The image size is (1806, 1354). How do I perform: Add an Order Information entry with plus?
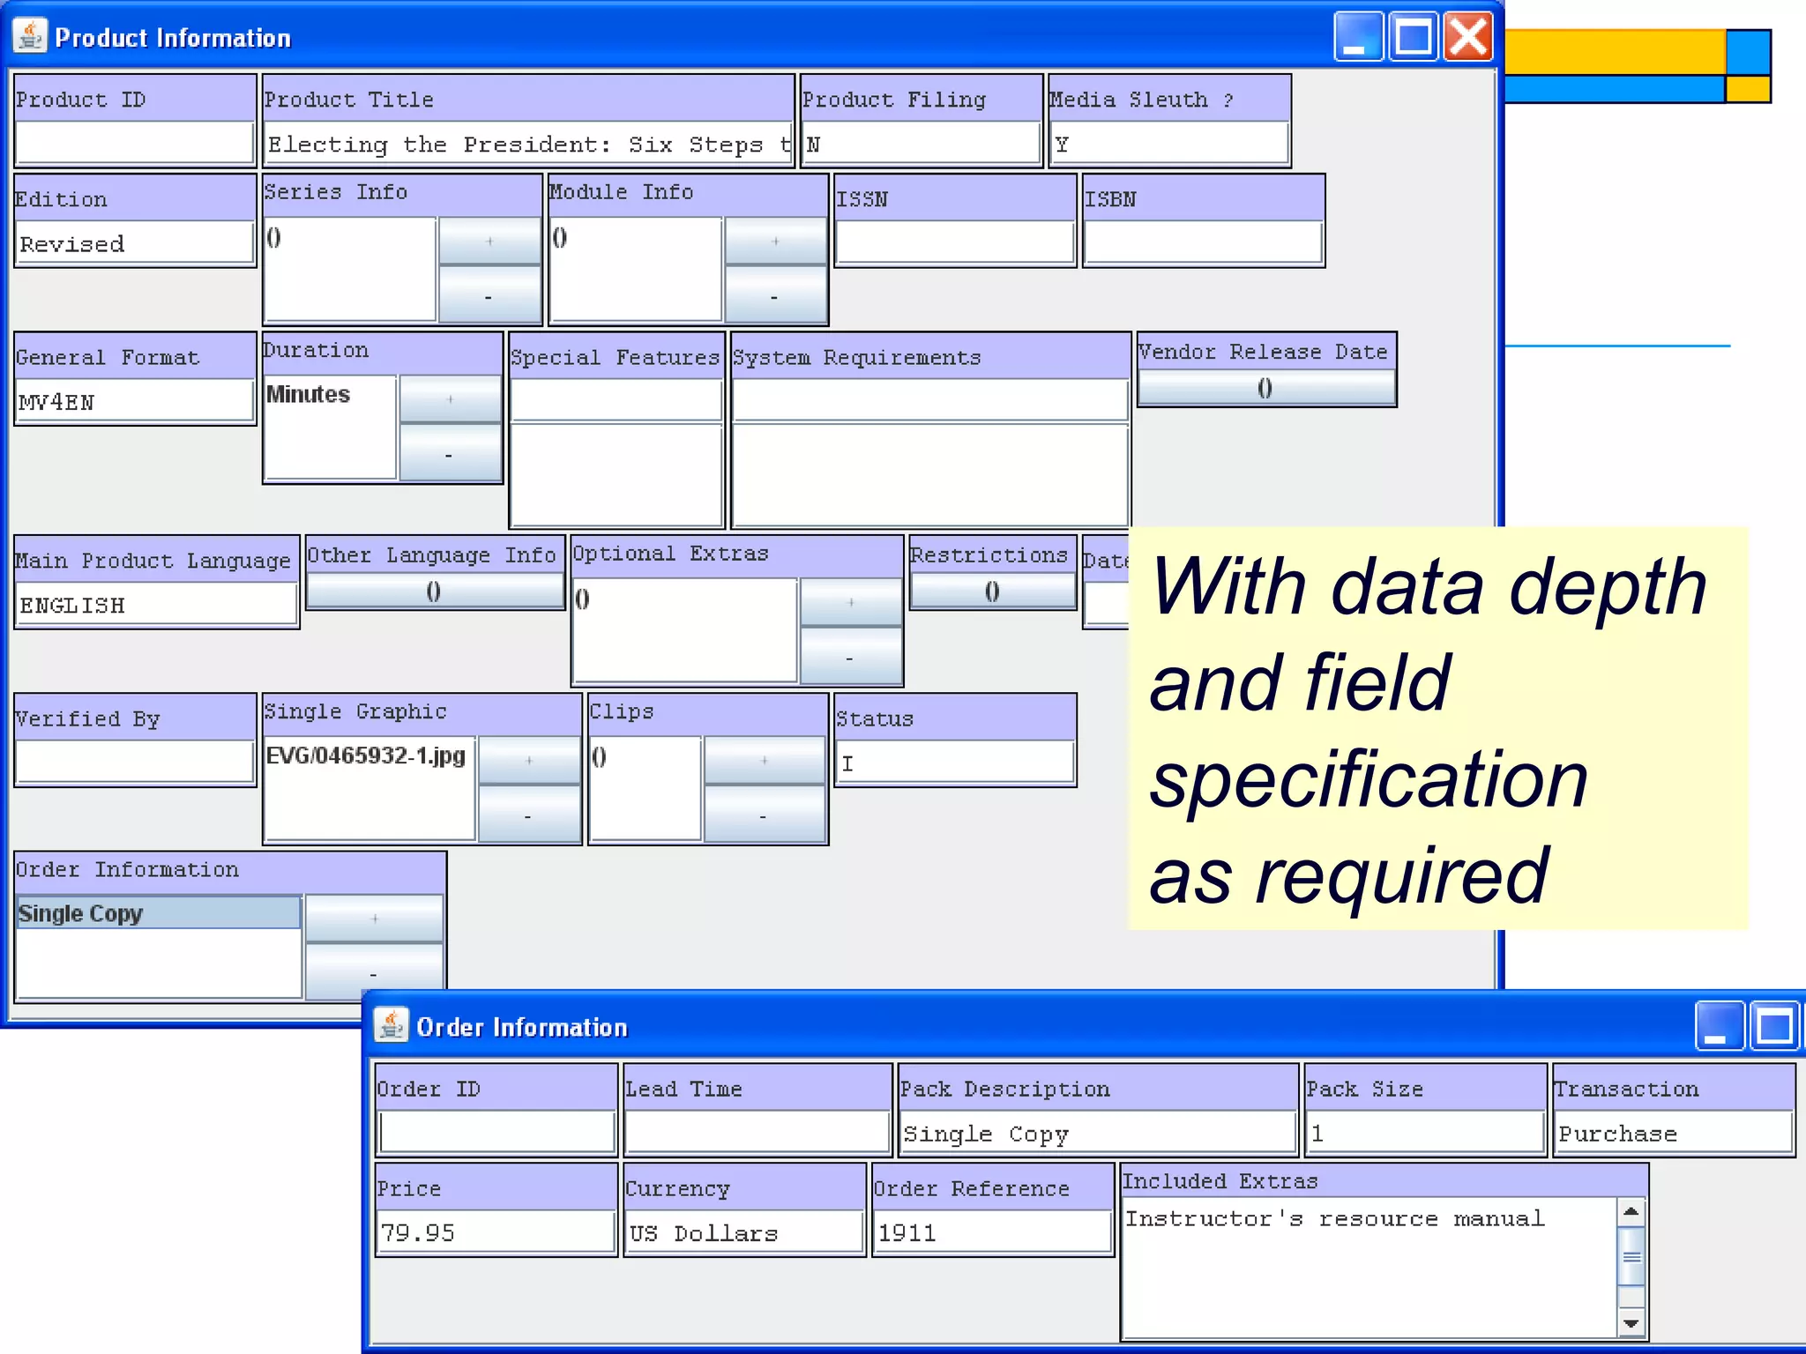click(374, 919)
